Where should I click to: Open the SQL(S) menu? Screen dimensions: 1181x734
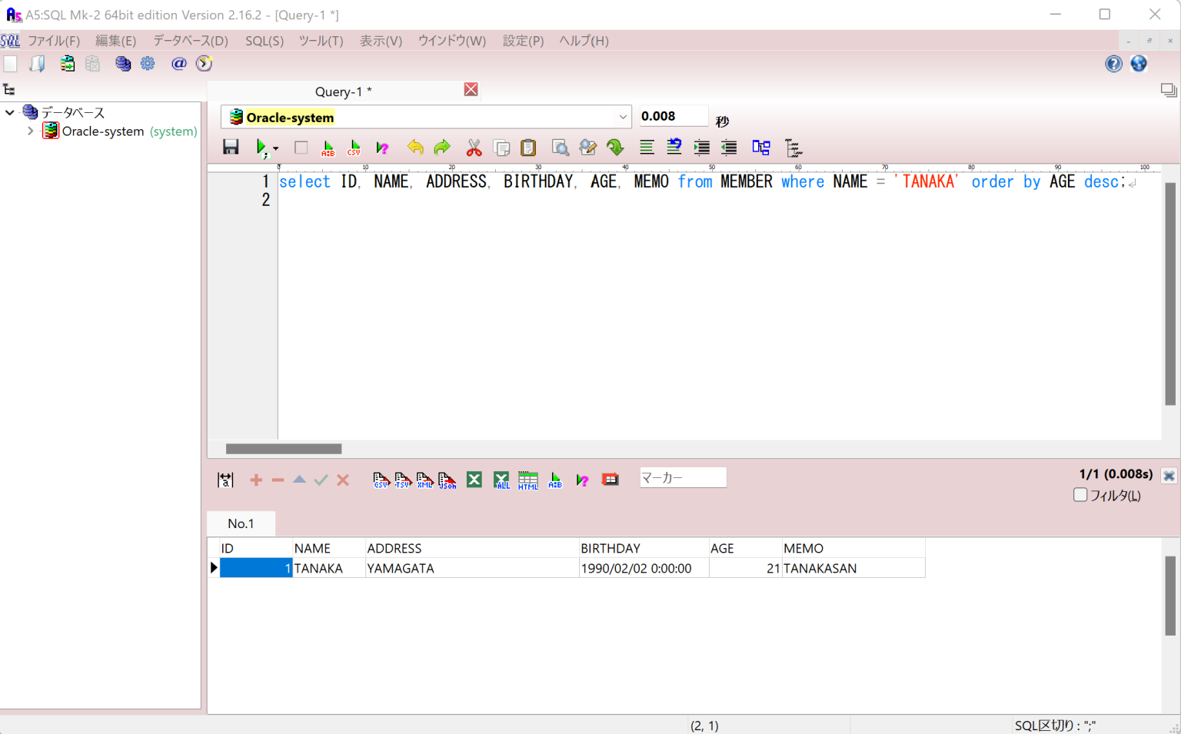point(264,41)
